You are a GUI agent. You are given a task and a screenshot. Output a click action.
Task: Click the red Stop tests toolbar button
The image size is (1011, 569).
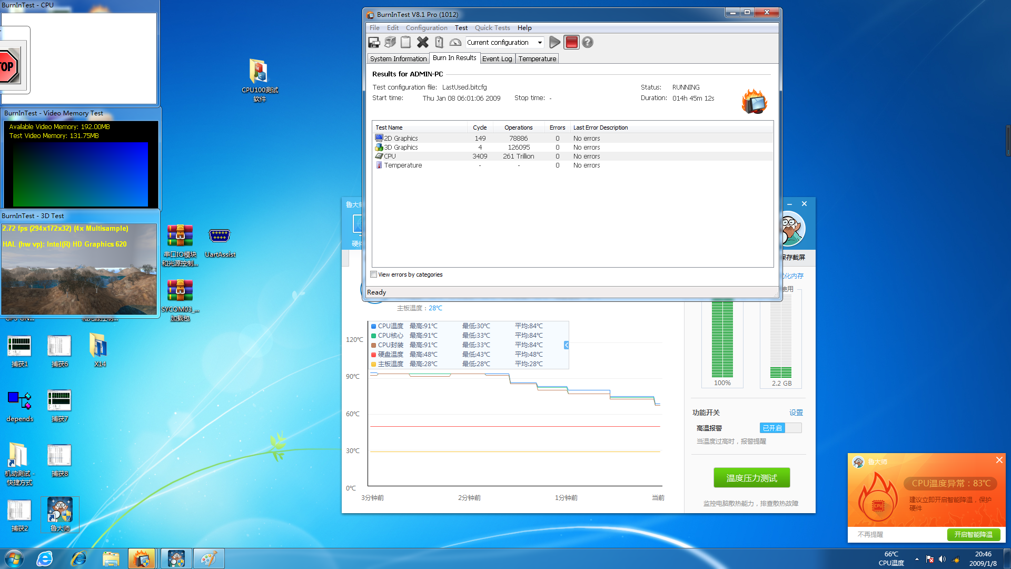click(571, 42)
